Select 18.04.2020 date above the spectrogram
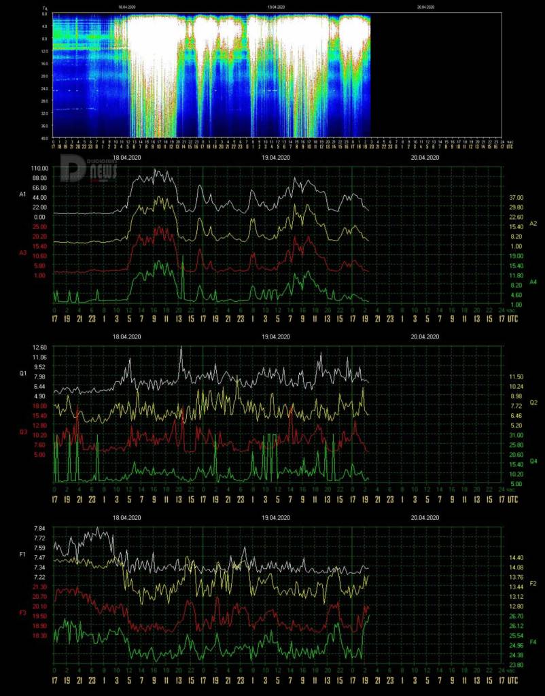Image resolution: width=545 pixels, height=696 pixels. click(127, 7)
